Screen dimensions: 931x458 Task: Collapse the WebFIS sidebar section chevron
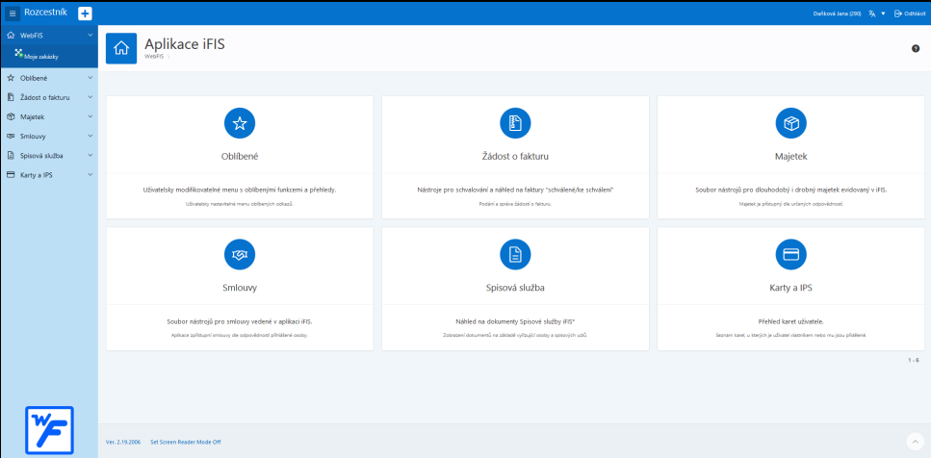[90, 35]
